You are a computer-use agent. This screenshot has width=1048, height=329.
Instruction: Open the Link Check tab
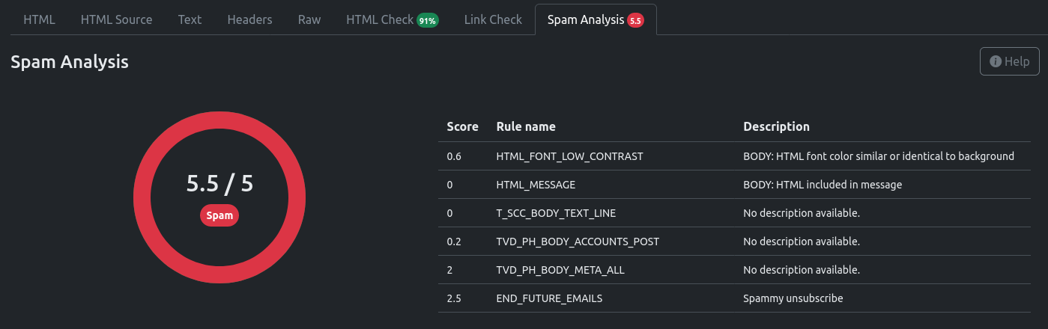click(x=493, y=19)
